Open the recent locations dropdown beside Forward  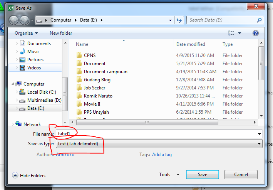click(x=32, y=20)
